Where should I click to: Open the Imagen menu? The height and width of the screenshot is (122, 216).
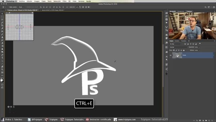tap(37, 1)
